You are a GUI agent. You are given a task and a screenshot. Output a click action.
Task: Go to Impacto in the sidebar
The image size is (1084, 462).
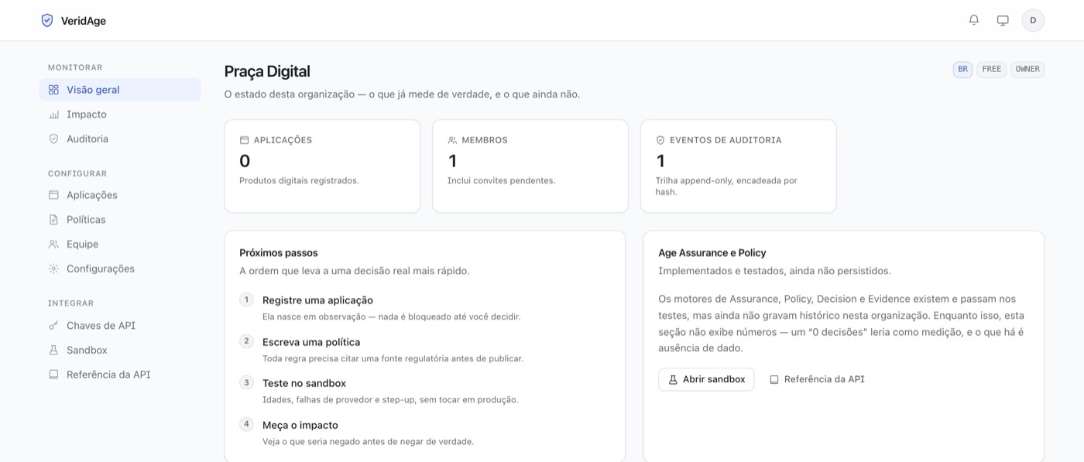pyautogui.click(x=120, y=115)
